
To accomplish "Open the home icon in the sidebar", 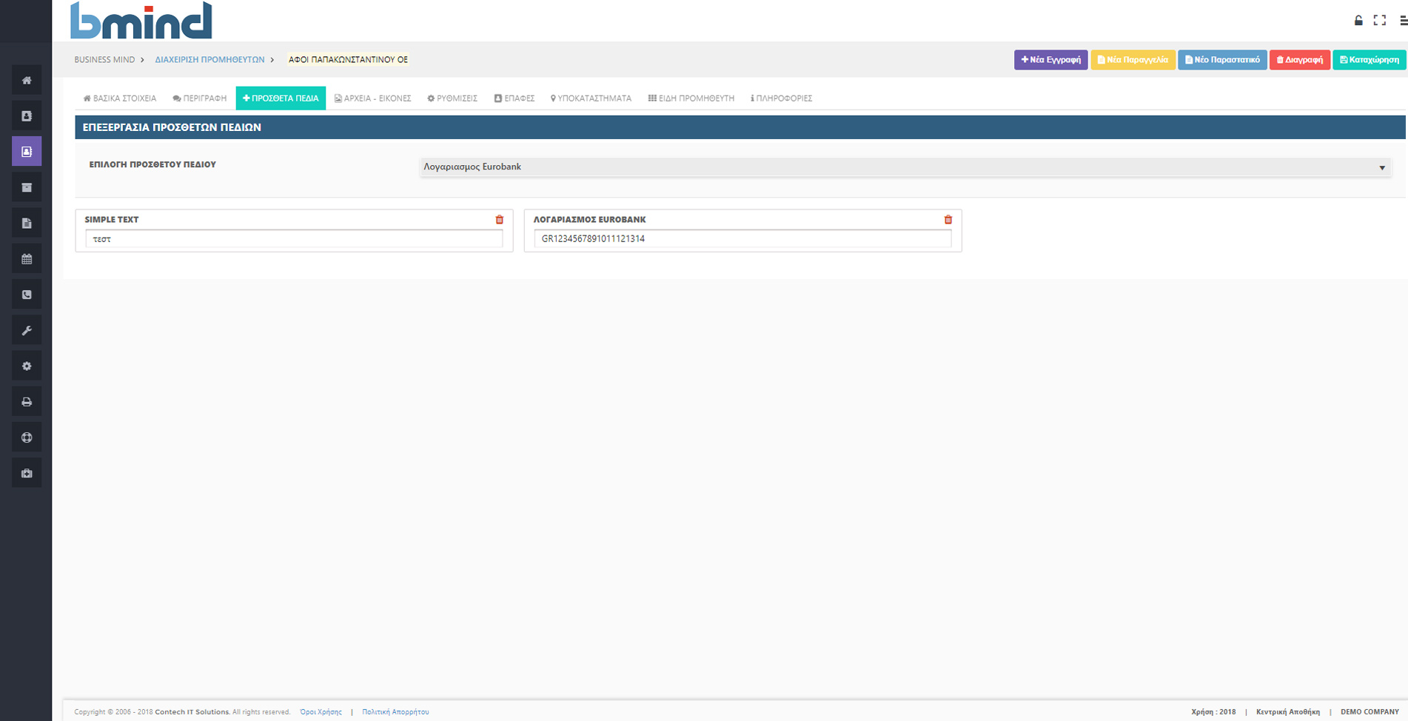I will 27,80.
